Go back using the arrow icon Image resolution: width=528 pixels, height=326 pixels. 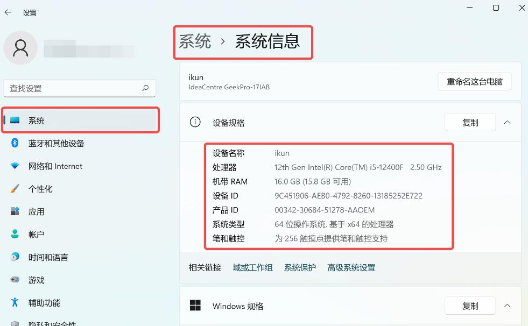8,12
